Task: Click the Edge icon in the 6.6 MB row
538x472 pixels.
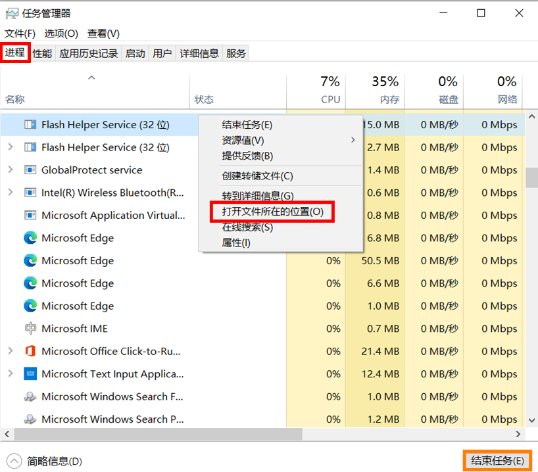Action: [30, 283]
